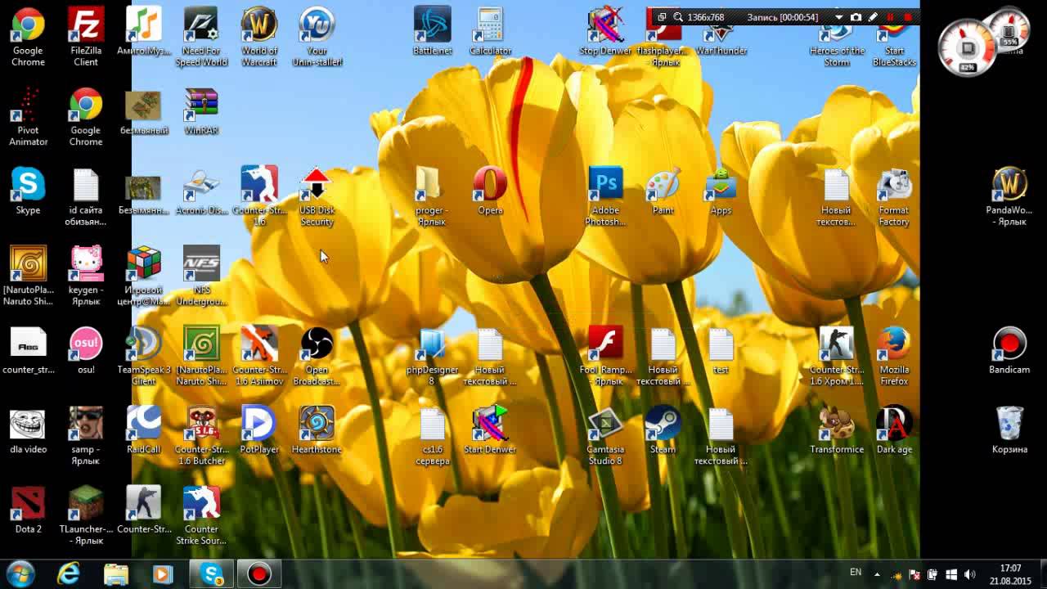1047x589 pixels.
Task: Launch the PandaWoW shortcut
Action: click(1009, 196)
